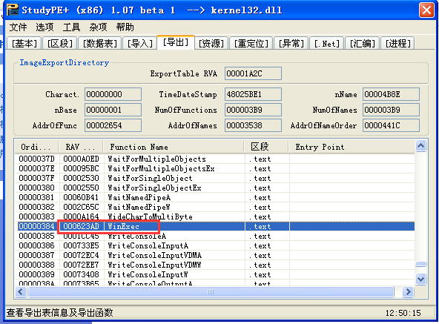Click the NumOfFunctions value field
This screenshot has height=324, width=439.
pos(253,110)
